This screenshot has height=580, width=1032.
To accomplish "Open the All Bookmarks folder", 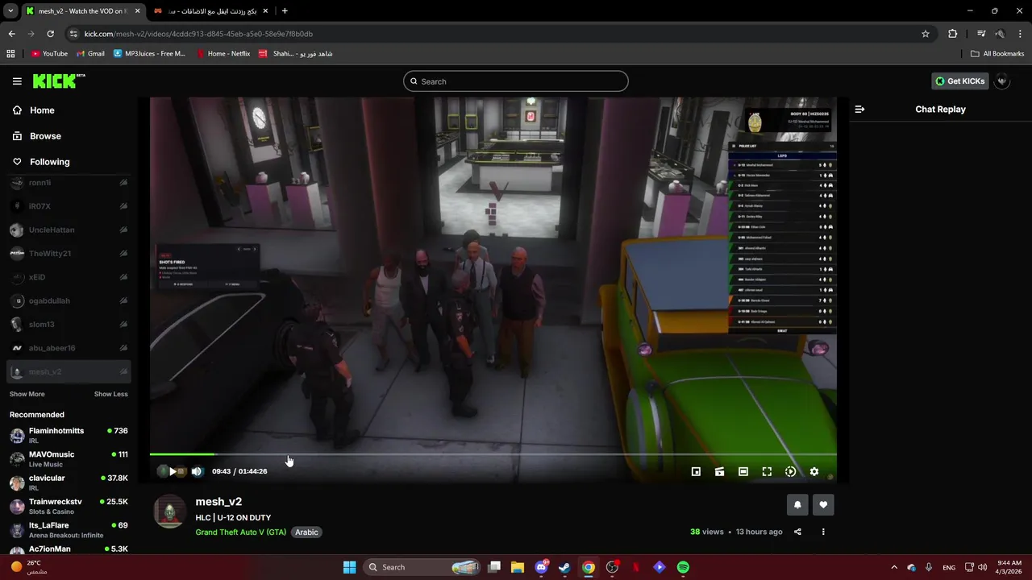I will [x=997, y=54].
